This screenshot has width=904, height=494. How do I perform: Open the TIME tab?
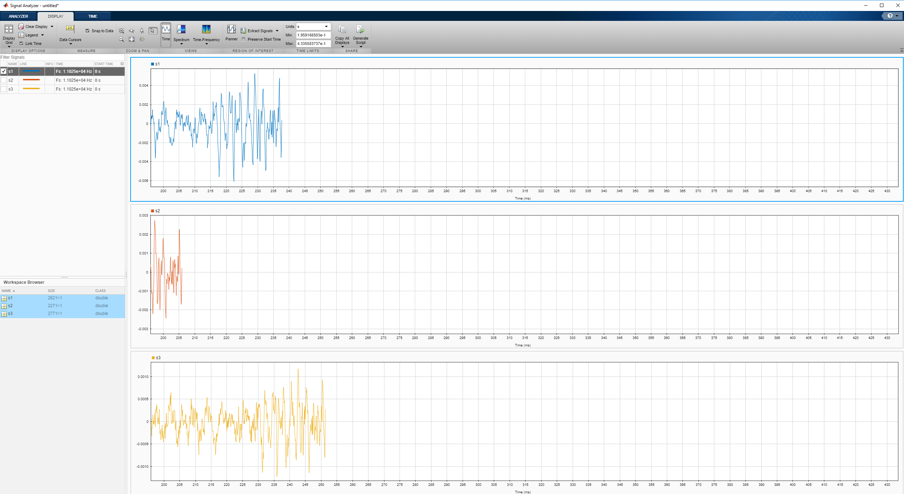92,16
